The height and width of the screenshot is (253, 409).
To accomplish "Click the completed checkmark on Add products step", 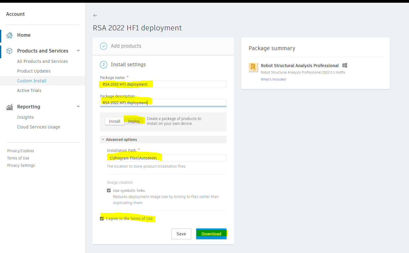I will coord(104,46).
